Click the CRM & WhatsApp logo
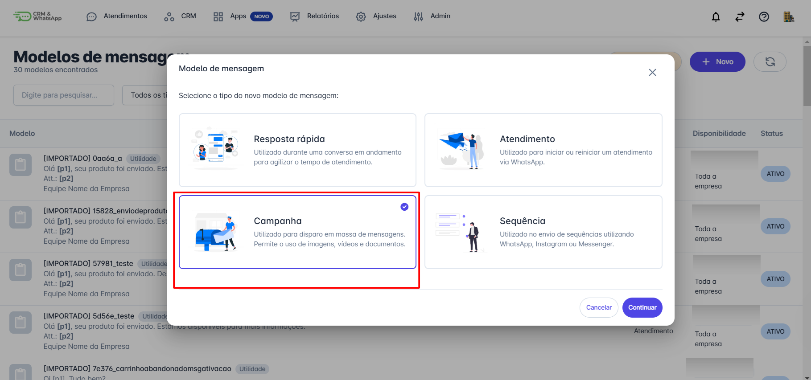This screenshot has width=811, height=380. pos(37,16)
